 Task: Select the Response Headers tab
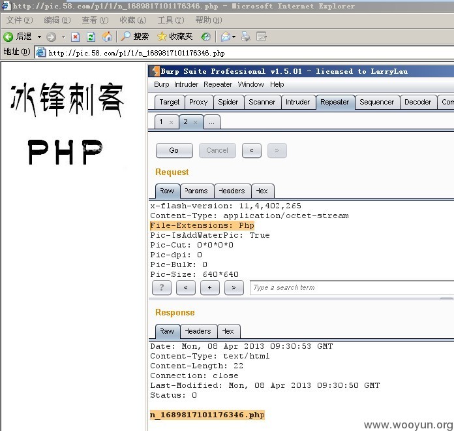point(198,331)
